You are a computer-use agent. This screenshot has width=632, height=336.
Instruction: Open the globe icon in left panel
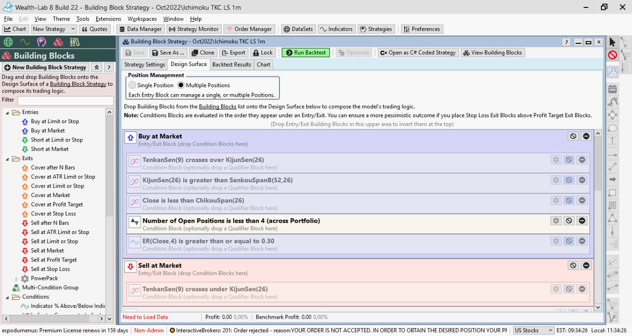click(8, 42)
